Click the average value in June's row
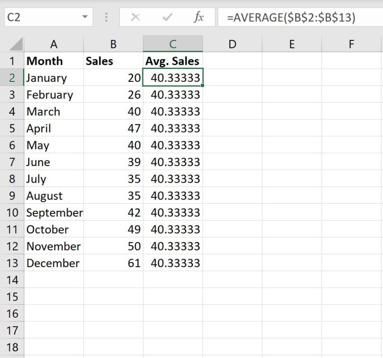 [173, 162]
